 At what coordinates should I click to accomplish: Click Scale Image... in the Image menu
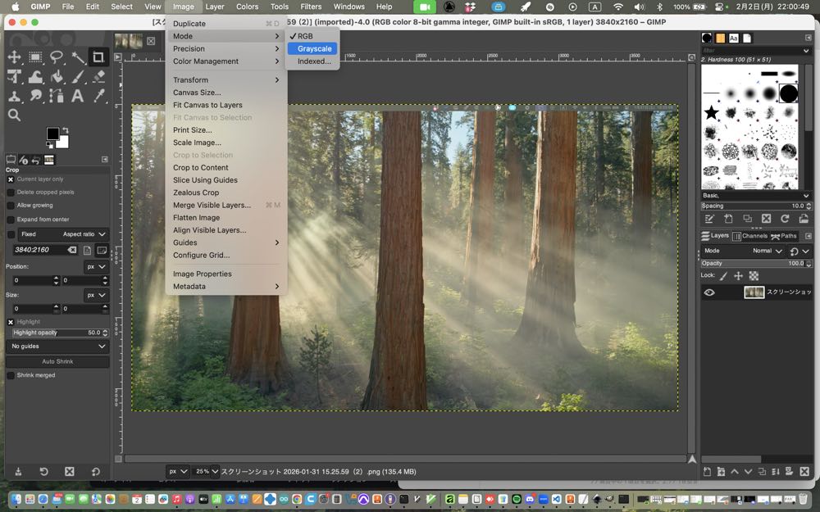(197, 143)
